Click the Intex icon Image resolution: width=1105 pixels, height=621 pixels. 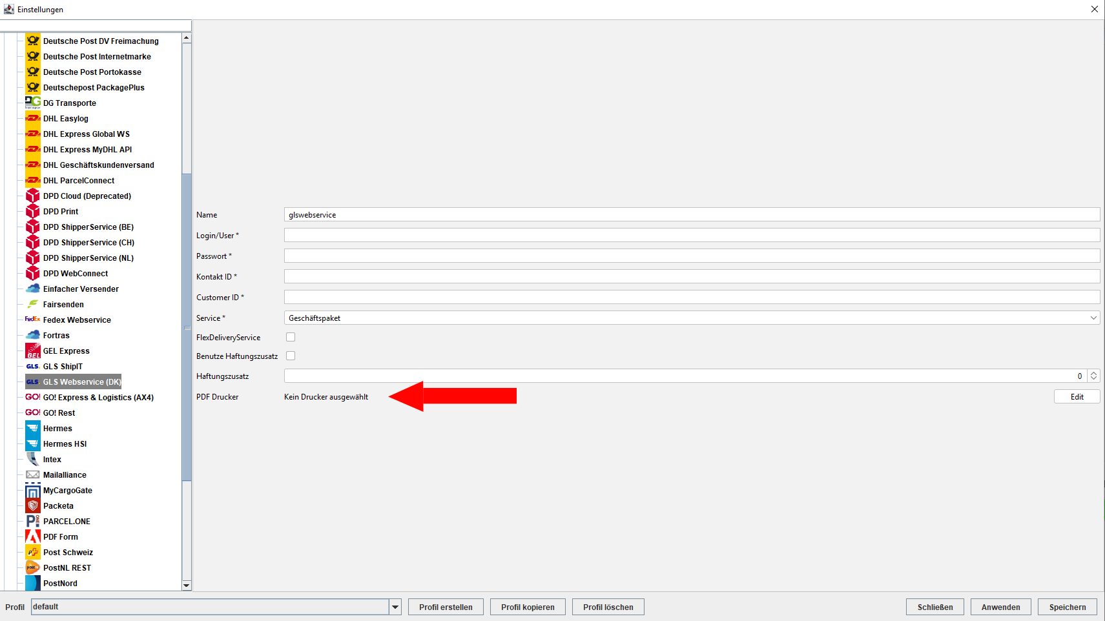(x=33, y=459)
